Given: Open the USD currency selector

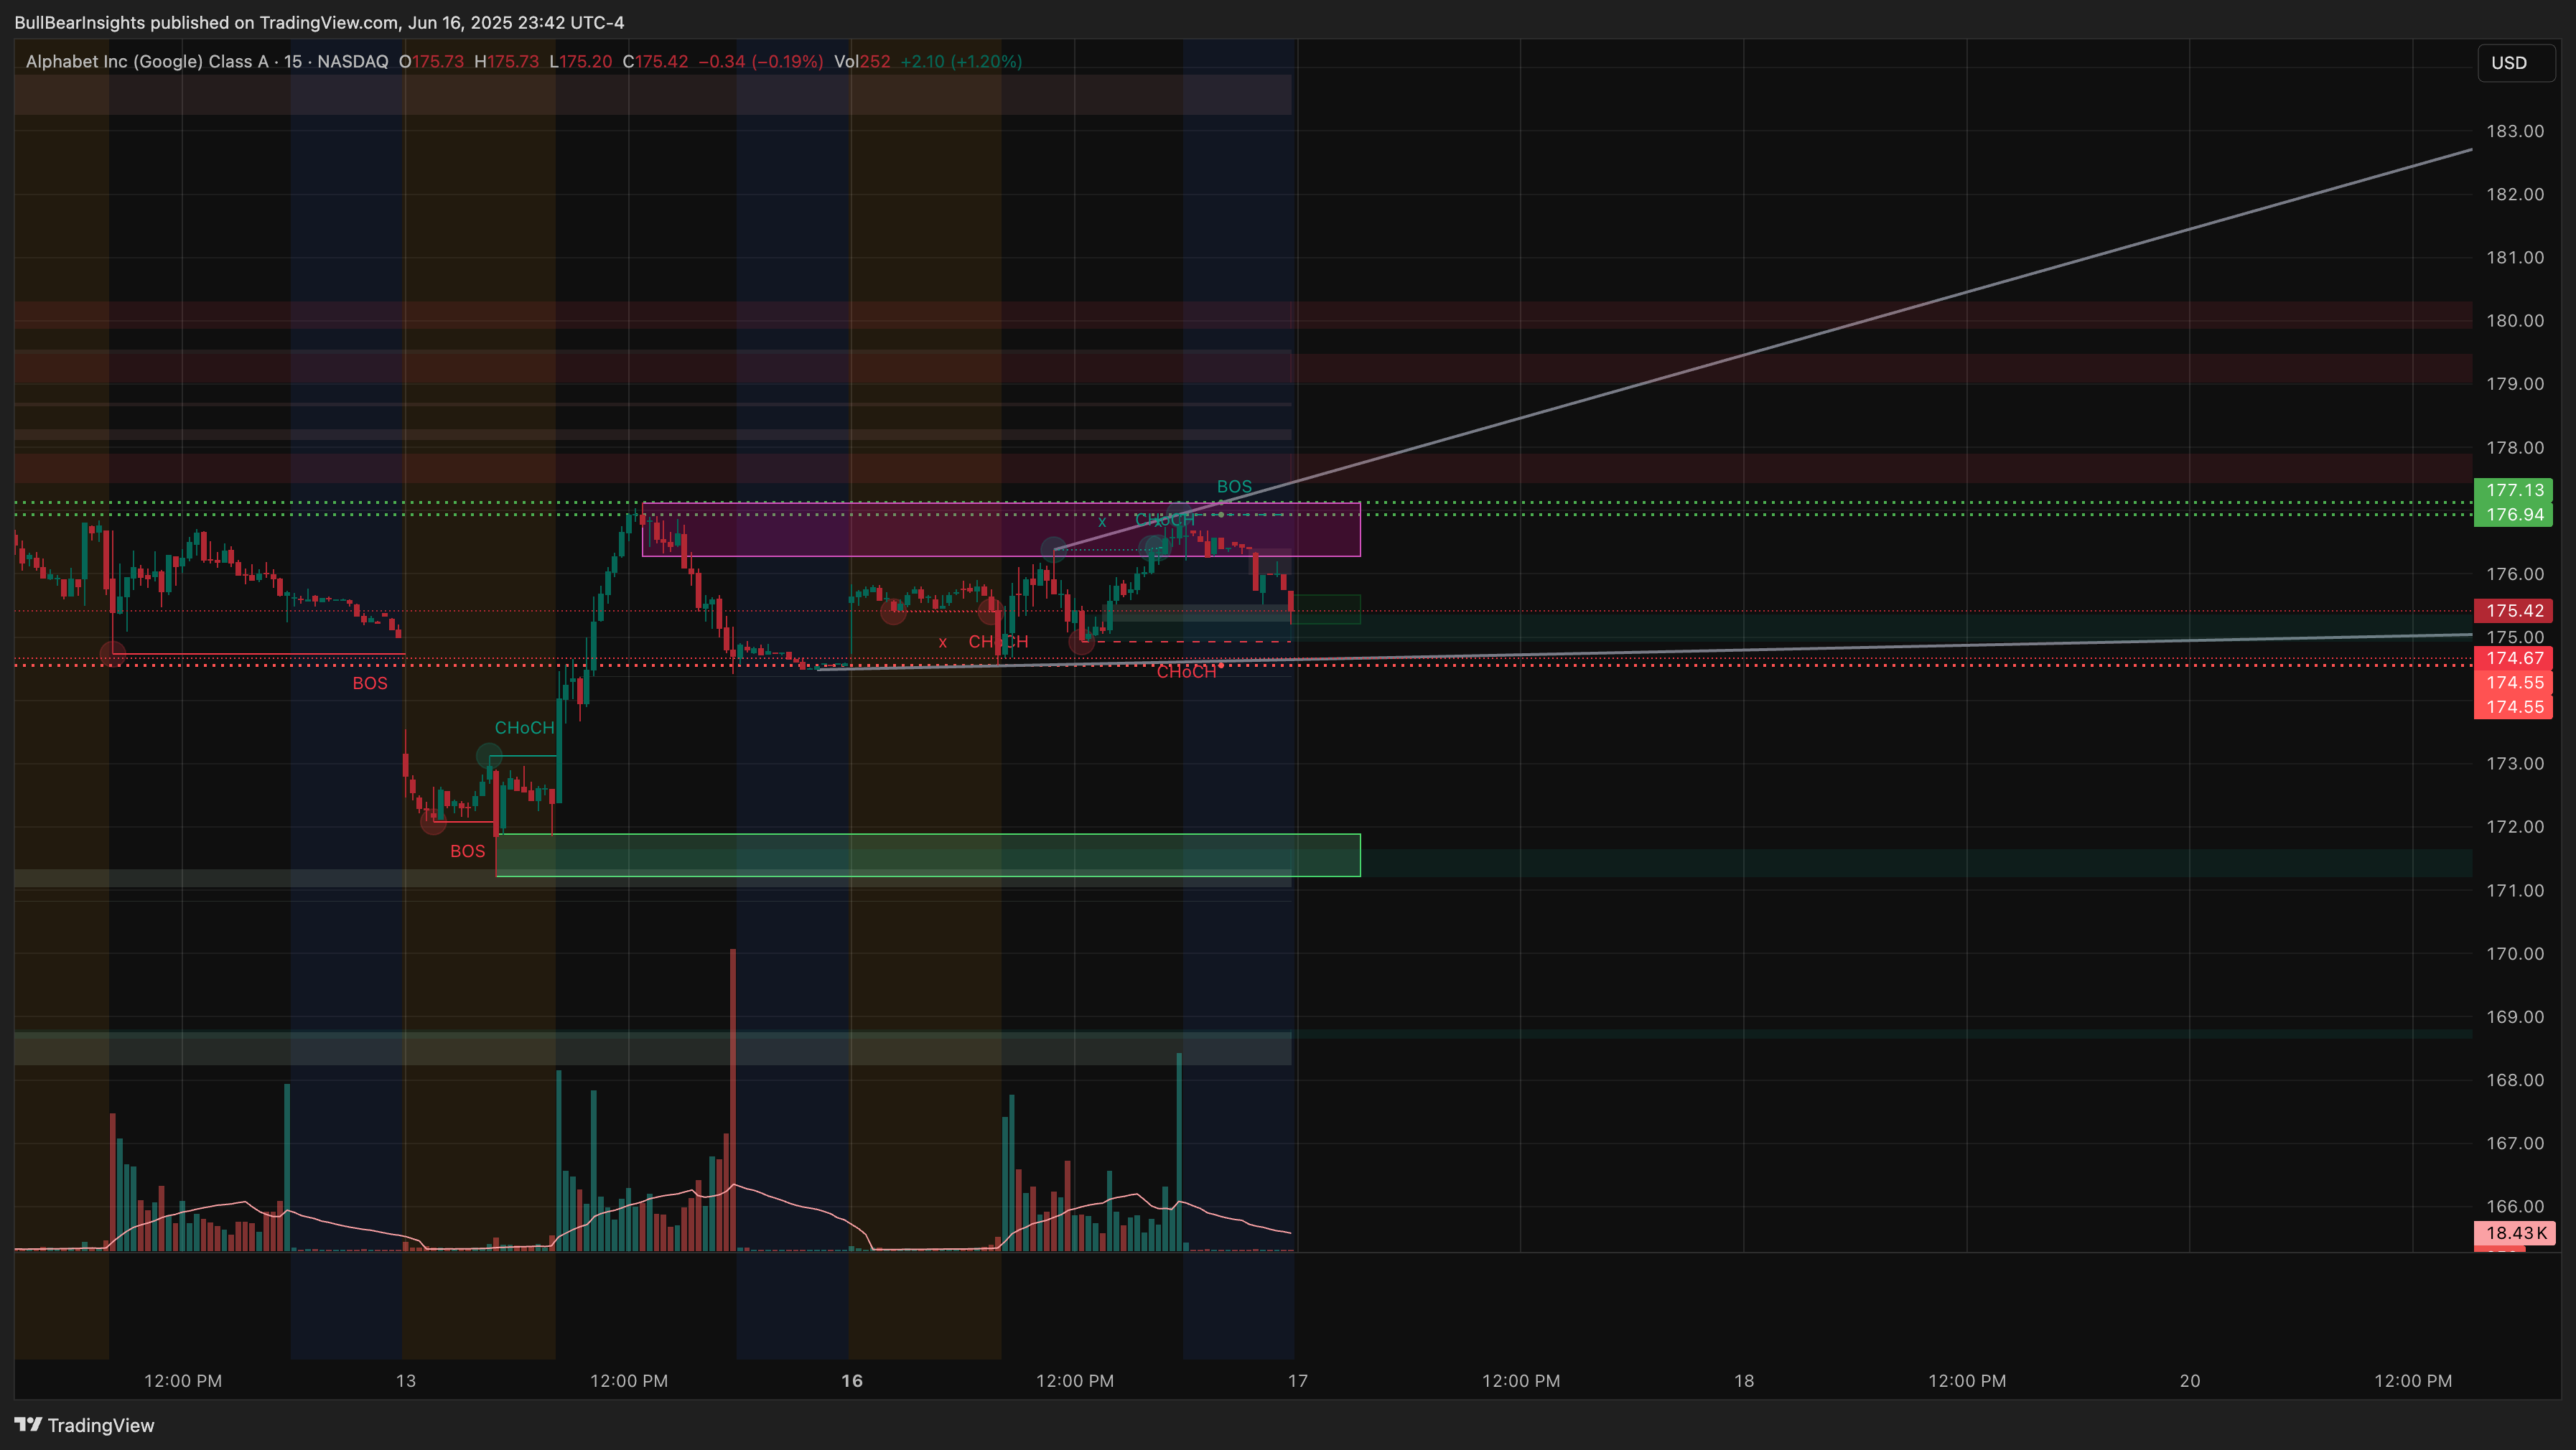Looking at the screenshot, I should (2516, 63).
